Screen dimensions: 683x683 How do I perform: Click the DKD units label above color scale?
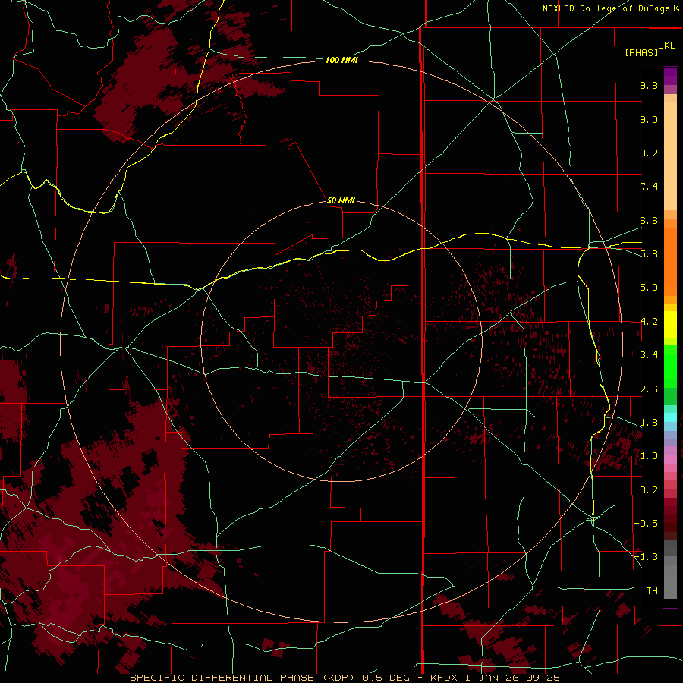667,46
